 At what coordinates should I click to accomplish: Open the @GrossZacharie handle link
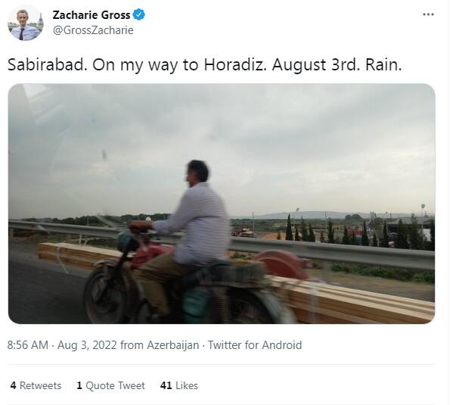click(x=93, y=30)
